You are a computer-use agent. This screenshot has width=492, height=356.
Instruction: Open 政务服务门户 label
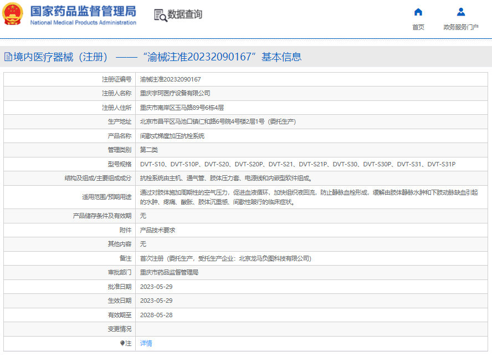point(460,27)
